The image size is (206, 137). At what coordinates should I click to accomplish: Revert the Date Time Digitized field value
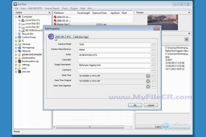tap(154, 86)
